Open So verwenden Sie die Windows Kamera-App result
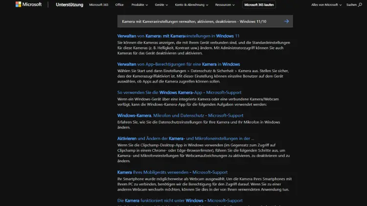Image resolution: width=367 pixels, height=206 pixels. point(179,92)
